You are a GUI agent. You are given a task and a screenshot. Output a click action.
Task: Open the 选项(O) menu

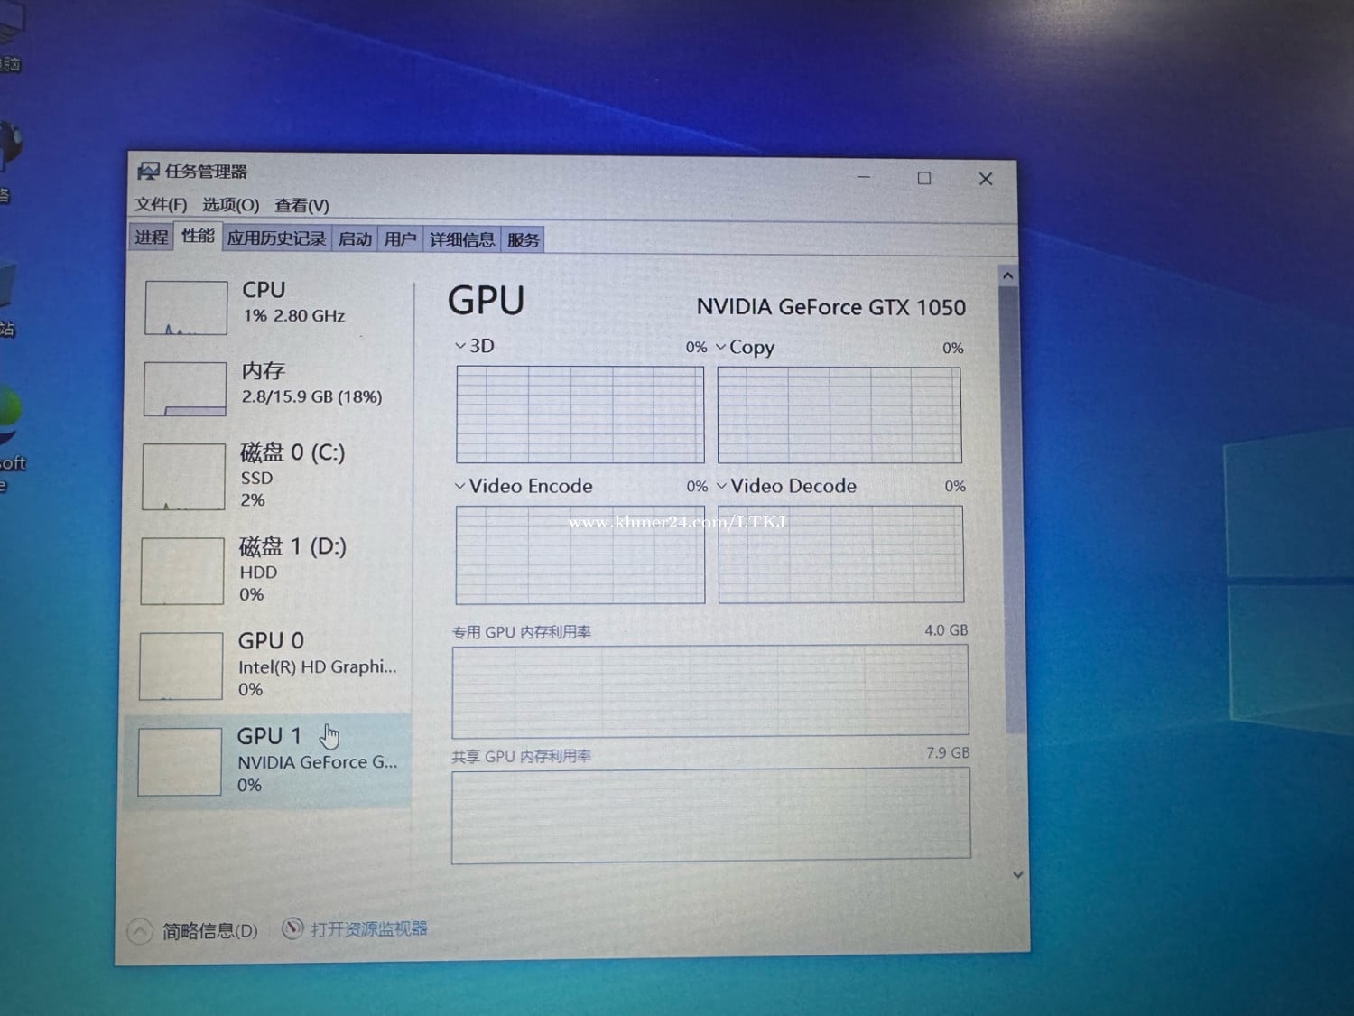(x=230, y=205)
